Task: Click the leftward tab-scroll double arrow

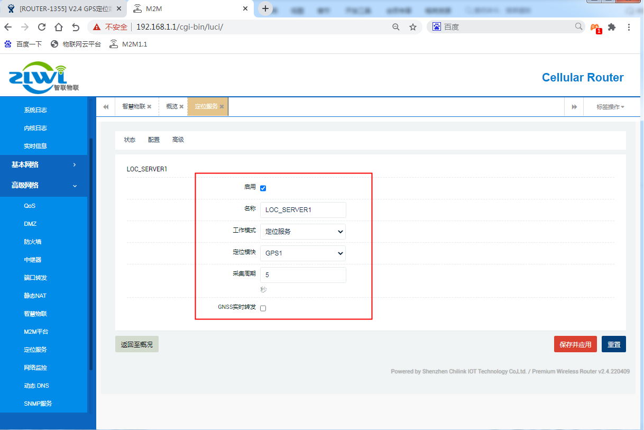Action: [105, 106]
